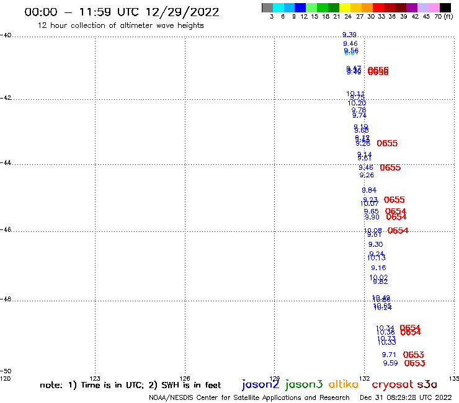Image resolution: width=459 pixels, height=403 pixels.
Task: Click the red time 0654 beside 10.08
Action: coord(398,231)
